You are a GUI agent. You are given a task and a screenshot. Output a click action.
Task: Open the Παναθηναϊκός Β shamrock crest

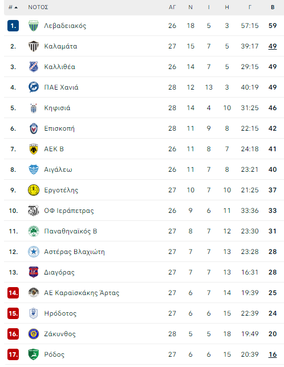tap(34, 231)
